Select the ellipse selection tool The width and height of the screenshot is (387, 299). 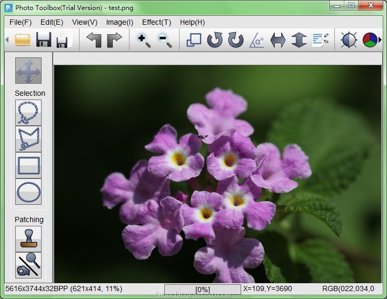(28, 192)
